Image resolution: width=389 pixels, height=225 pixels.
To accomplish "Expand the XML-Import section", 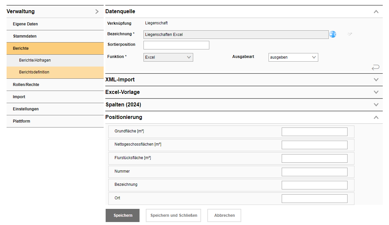I will pyautogui.click(x=376, y=80).
